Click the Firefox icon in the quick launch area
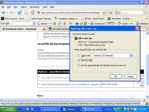This screenshot has height=112, width=149. tap(24, 109)
